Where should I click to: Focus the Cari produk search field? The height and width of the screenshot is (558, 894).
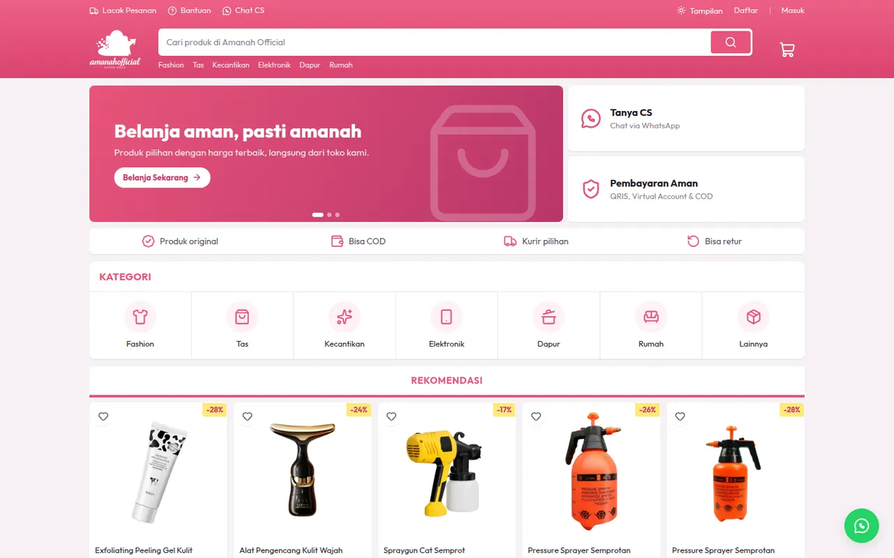434,42
